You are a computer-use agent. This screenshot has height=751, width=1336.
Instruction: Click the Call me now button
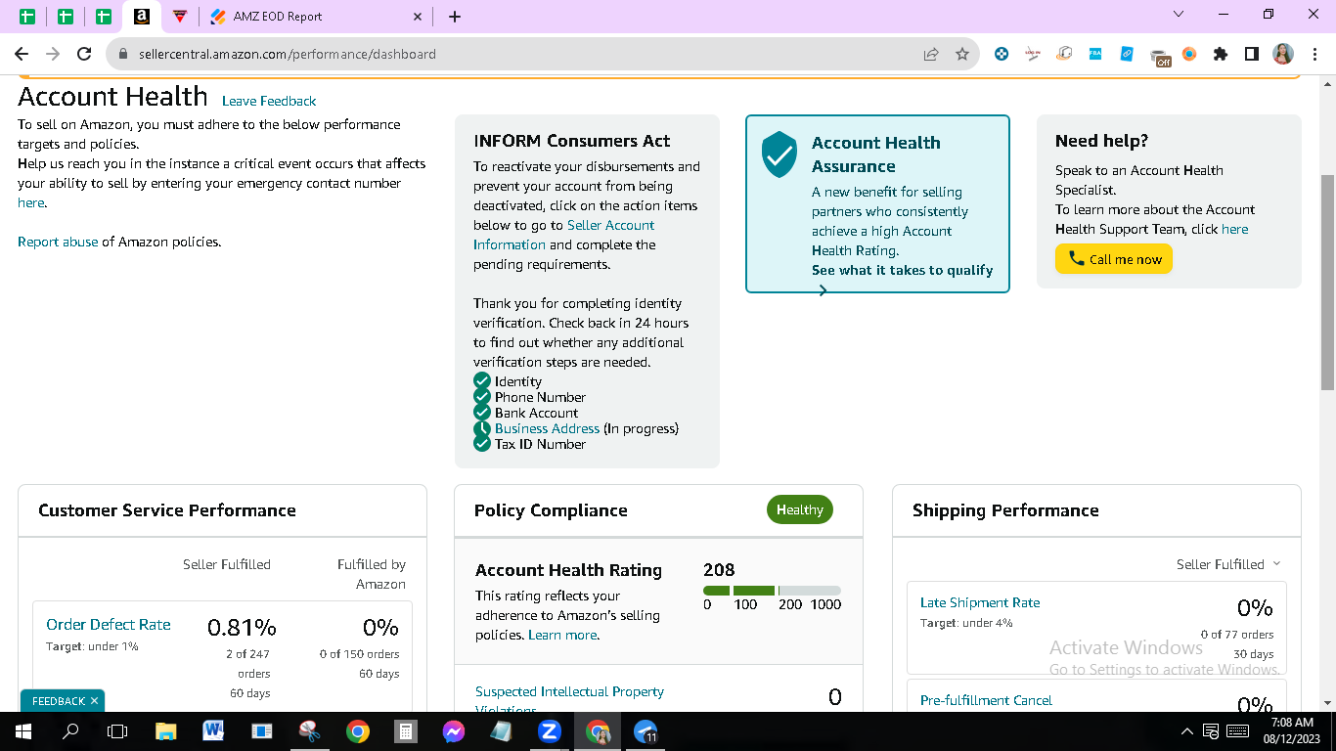(1114, 259)
